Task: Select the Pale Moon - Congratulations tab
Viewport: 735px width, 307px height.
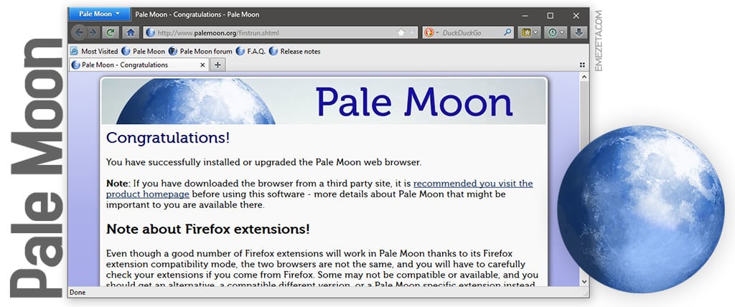Action: [139, 65]
